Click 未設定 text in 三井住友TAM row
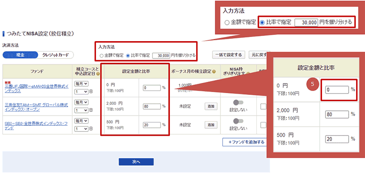The width and height of the screenshot is (365, 175). tap(185, 106)
